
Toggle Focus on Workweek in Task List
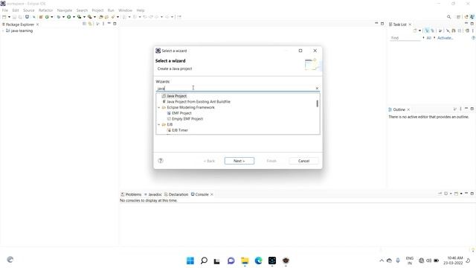tap(440, 31)
